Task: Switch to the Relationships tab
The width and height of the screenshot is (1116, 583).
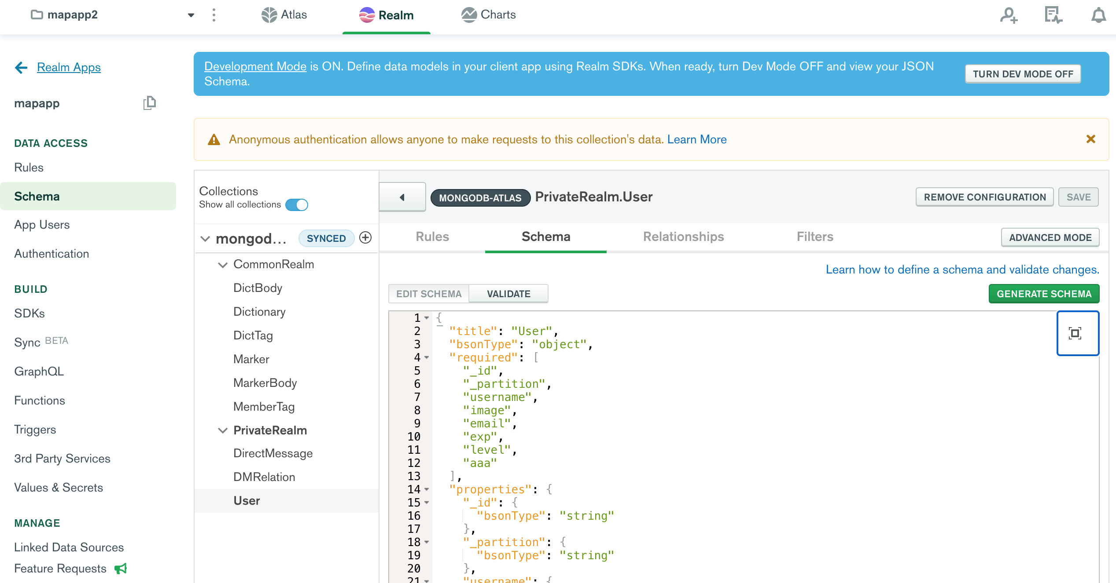Action: (683, 236)
